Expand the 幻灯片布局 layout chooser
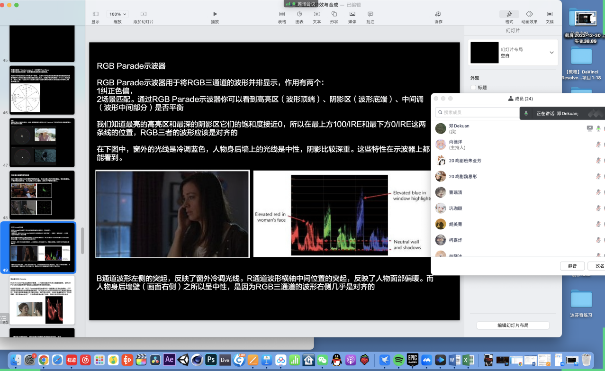The height and width of the screenshot is (371, 605). pyautogui.click(x=551, y=53)
